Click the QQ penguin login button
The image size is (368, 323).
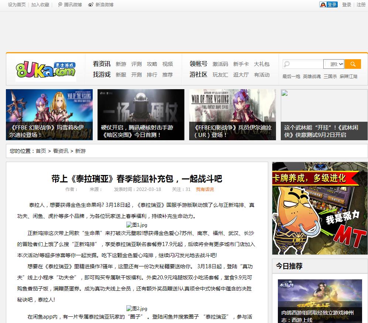tap(328, 4)
